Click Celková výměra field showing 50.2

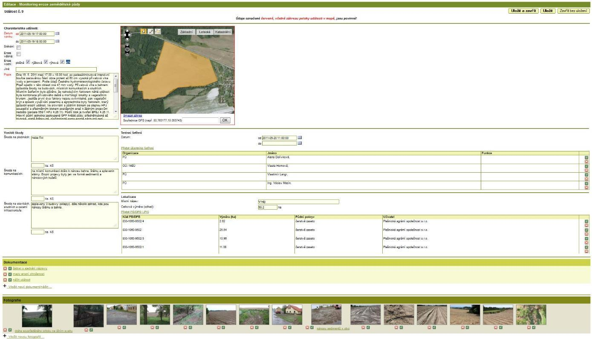click(268, 207)
